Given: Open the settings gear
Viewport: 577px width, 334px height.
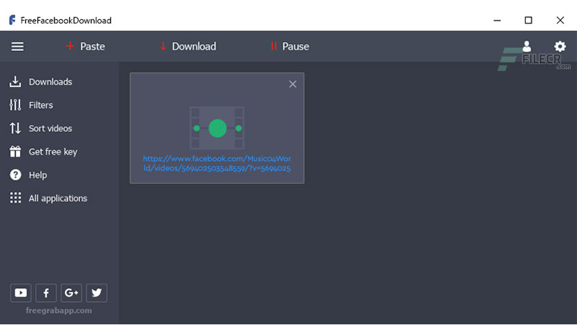Looking at the screenshot, I should click(560, 46).
